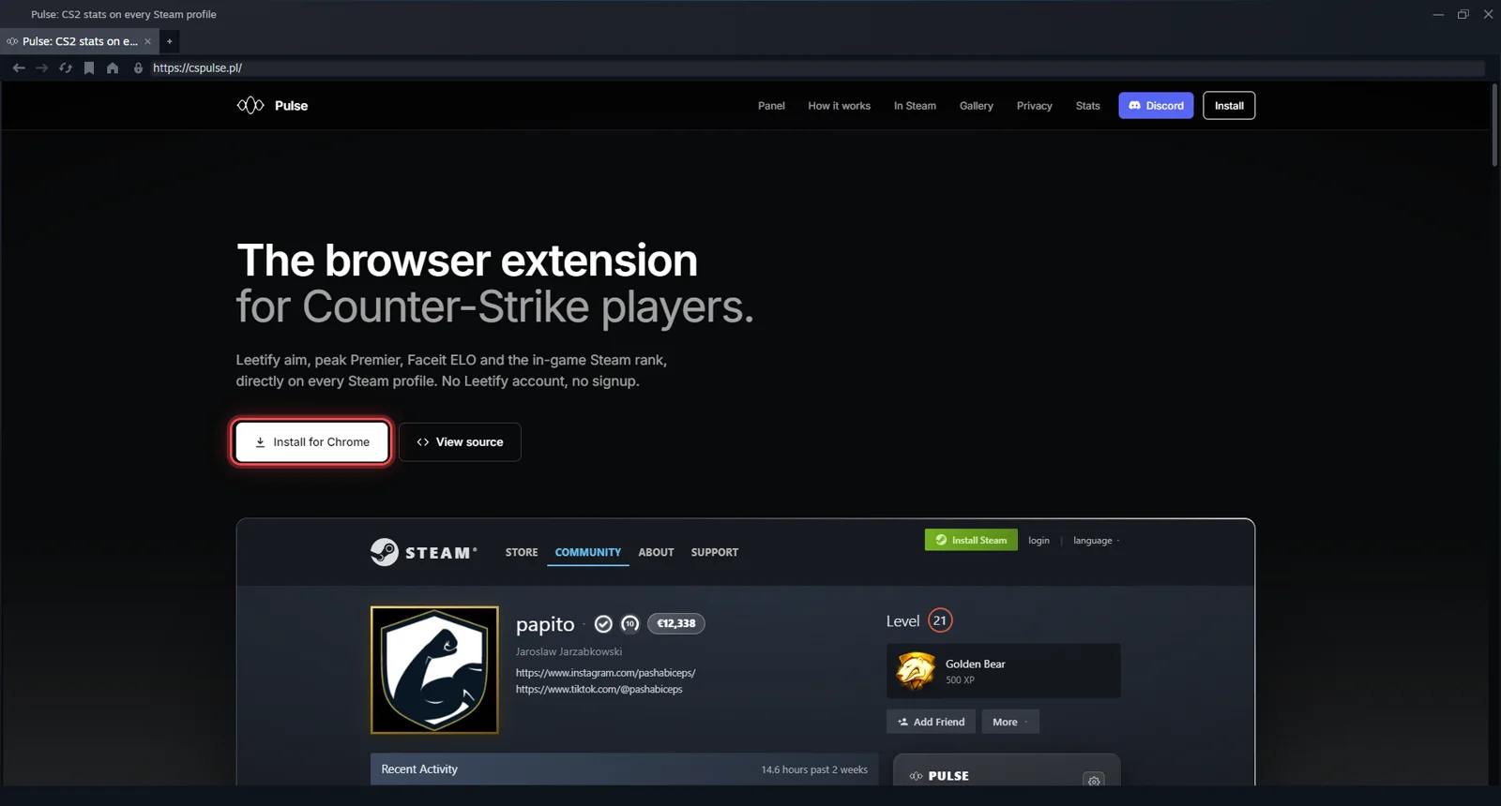Open SUPPORT in the Steam preview
This screenshot has height=806, width=1501.
point(715,552)
